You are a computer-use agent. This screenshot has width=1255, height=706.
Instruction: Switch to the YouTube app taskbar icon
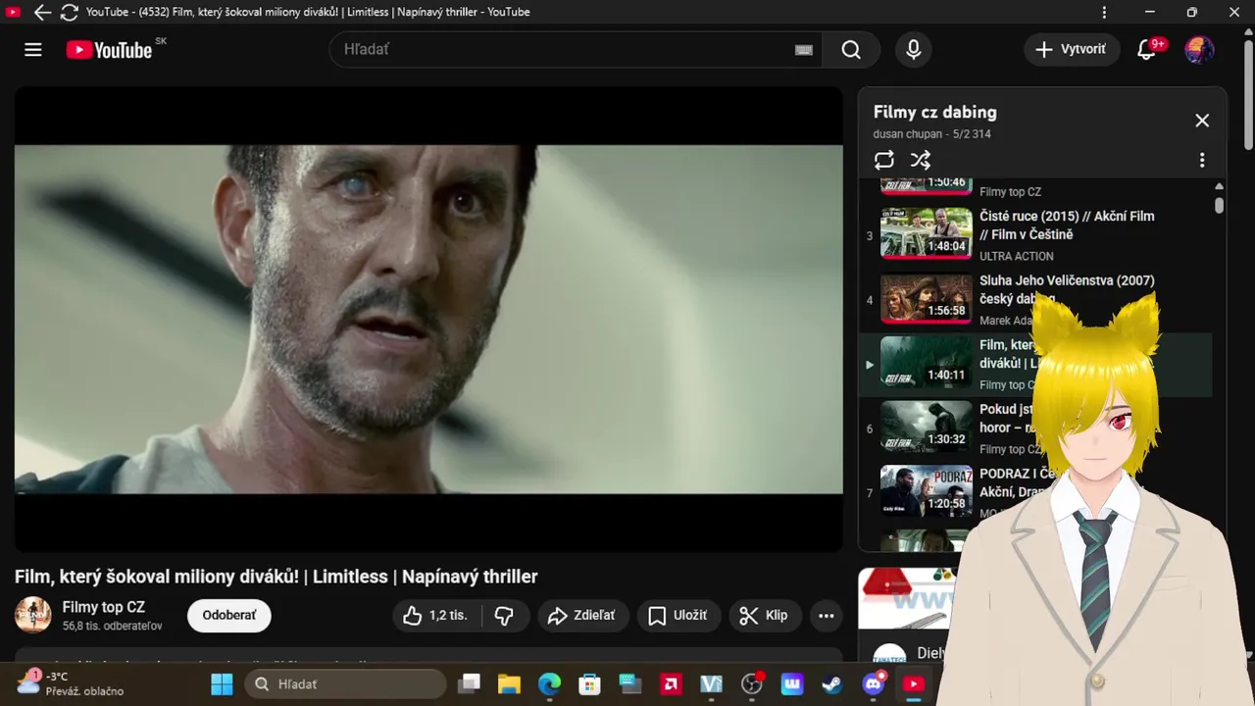click(914, 683)
